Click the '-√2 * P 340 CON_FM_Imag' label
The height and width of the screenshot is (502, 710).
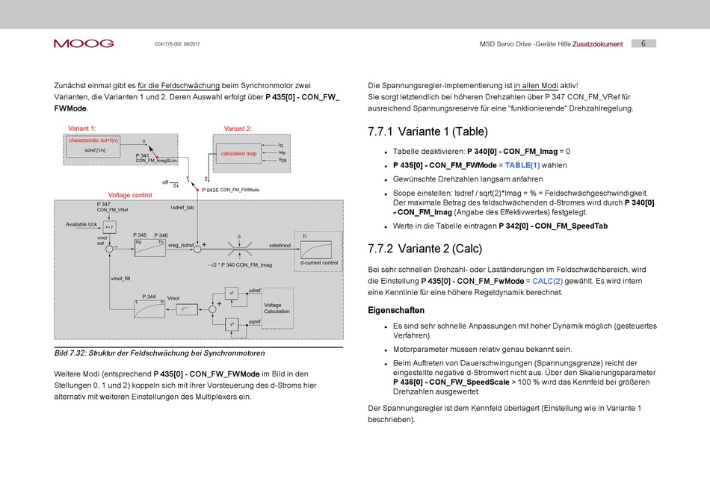click(x=240, y=264)
